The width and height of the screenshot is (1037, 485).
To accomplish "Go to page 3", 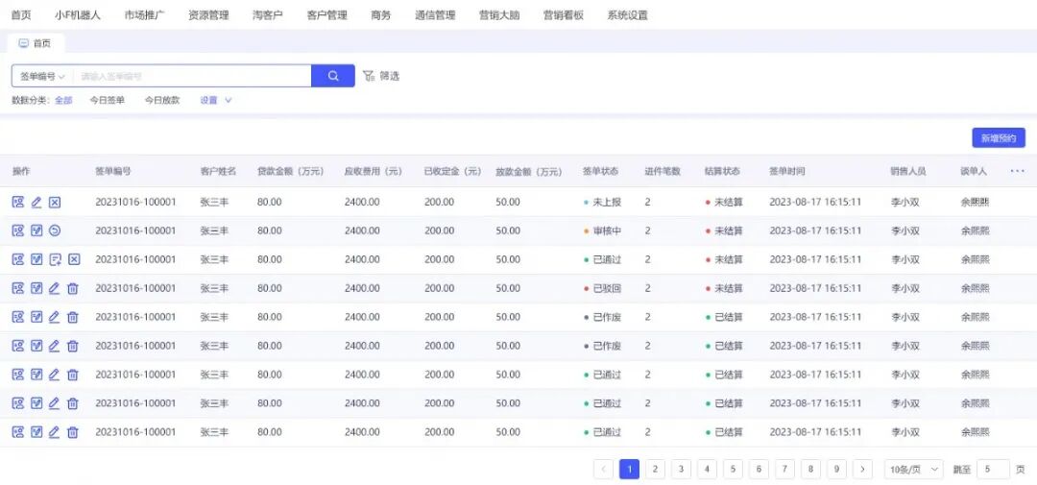I will [681, 469].
